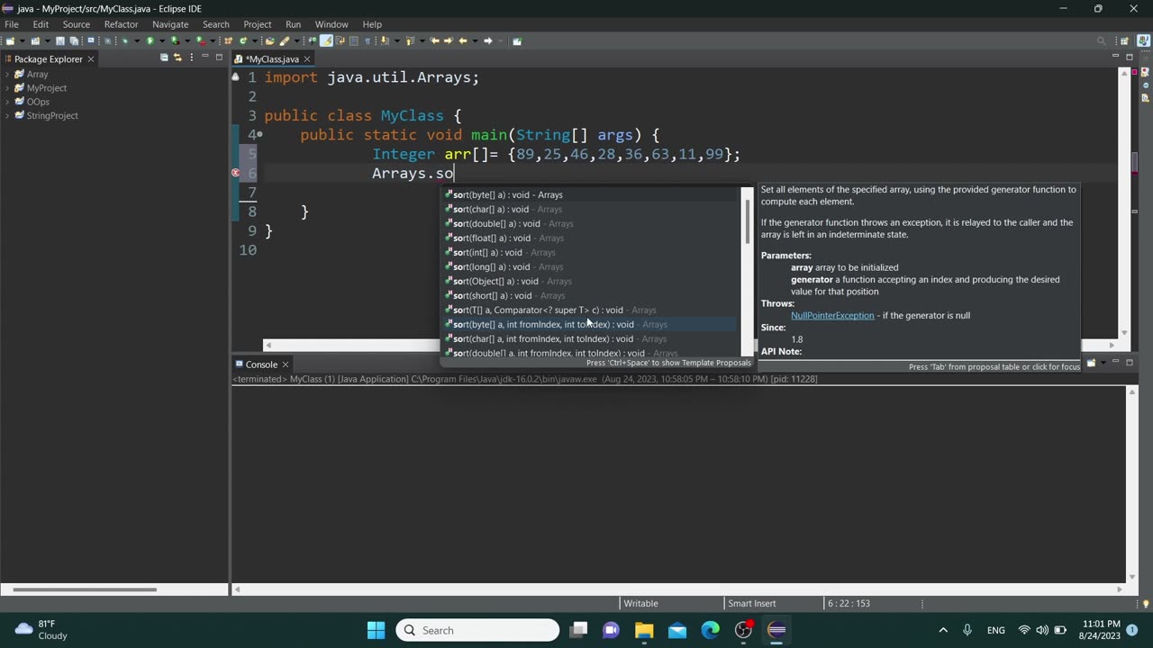Click the Previous Annotation arrow icon

(x=409, y=40)
